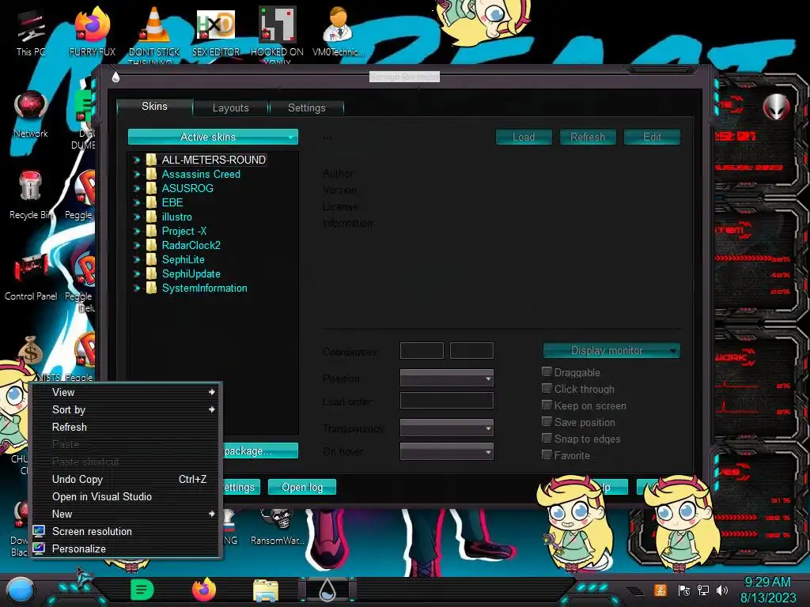The width and height of the screenshot is (810, 607).
Task: Check the Keep on screen option
Action: 547,405
